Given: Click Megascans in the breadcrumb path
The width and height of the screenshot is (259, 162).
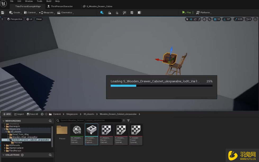Looking at the screenshot, I should (x=72, y=114).
